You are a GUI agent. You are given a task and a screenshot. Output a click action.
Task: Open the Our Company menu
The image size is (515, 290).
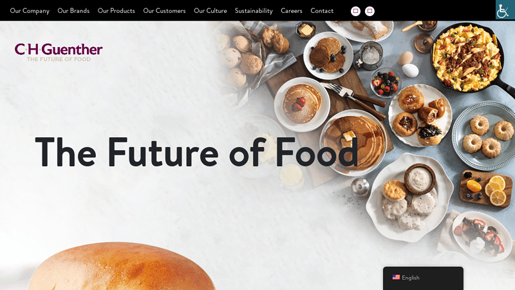[x=30, y=11]
